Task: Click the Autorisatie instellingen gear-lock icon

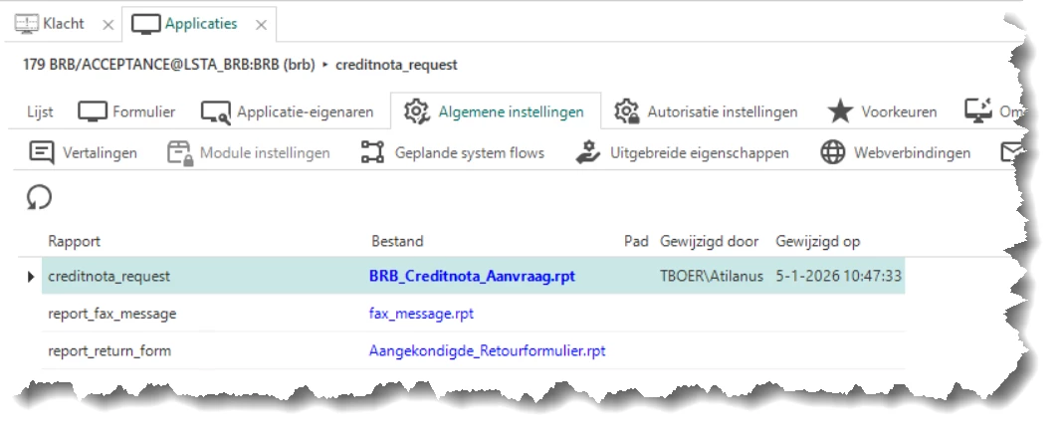Action: tap(626, 111)
